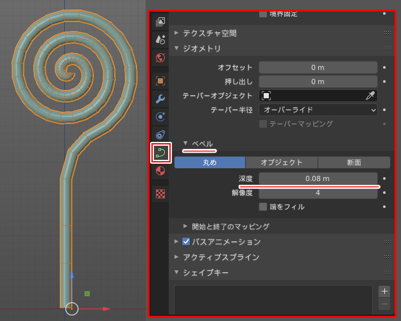Image resolution: width=401 pixels, height=321 pixels.
Task: Open the Physics properties tab
Action: pos(160,117)
